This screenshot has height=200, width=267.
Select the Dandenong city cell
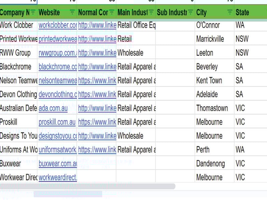coord(214,163)
